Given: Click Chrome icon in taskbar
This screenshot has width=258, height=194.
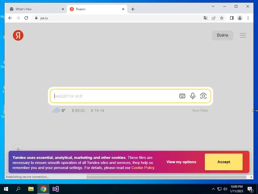Looking at the screenshot, I should (x=43, y=189).
